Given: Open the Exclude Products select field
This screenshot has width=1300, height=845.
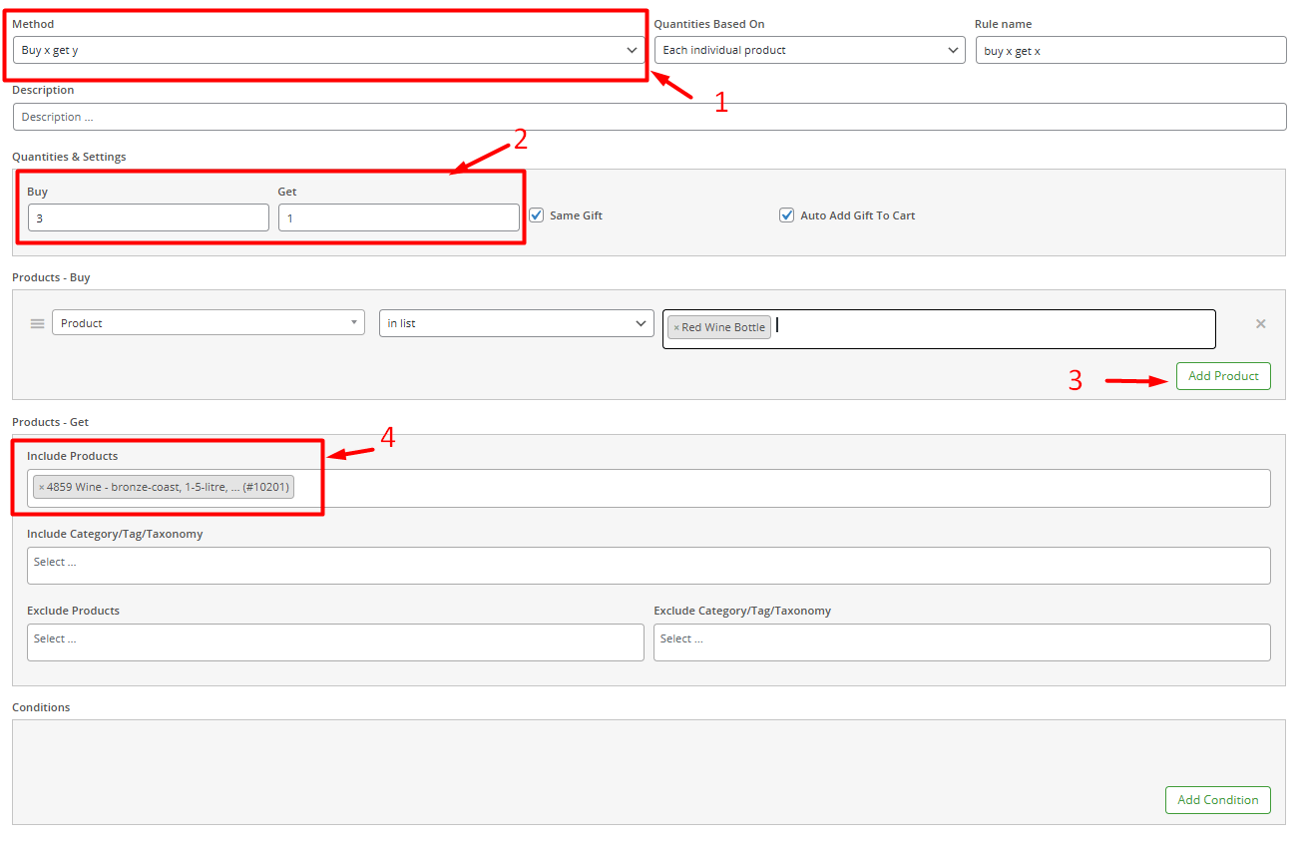Looking at the screenshot, I should pos(335,641).
